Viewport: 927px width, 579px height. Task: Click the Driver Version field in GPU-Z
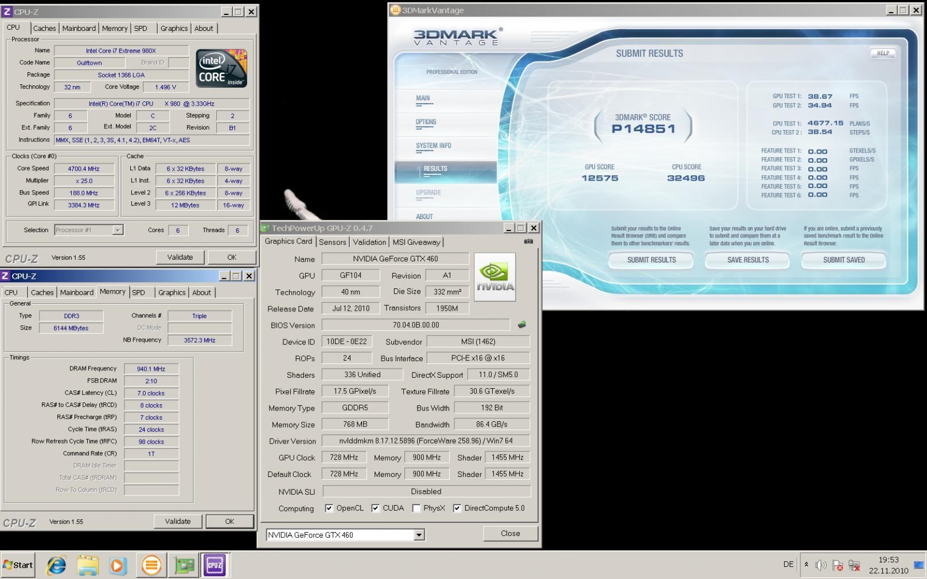(x=426, y=441)
